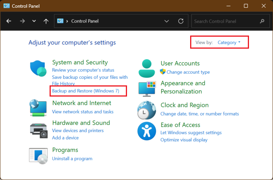Click the Clock and Region globe icon
Screen dimensions: 273x180
(x=147, y=110)
